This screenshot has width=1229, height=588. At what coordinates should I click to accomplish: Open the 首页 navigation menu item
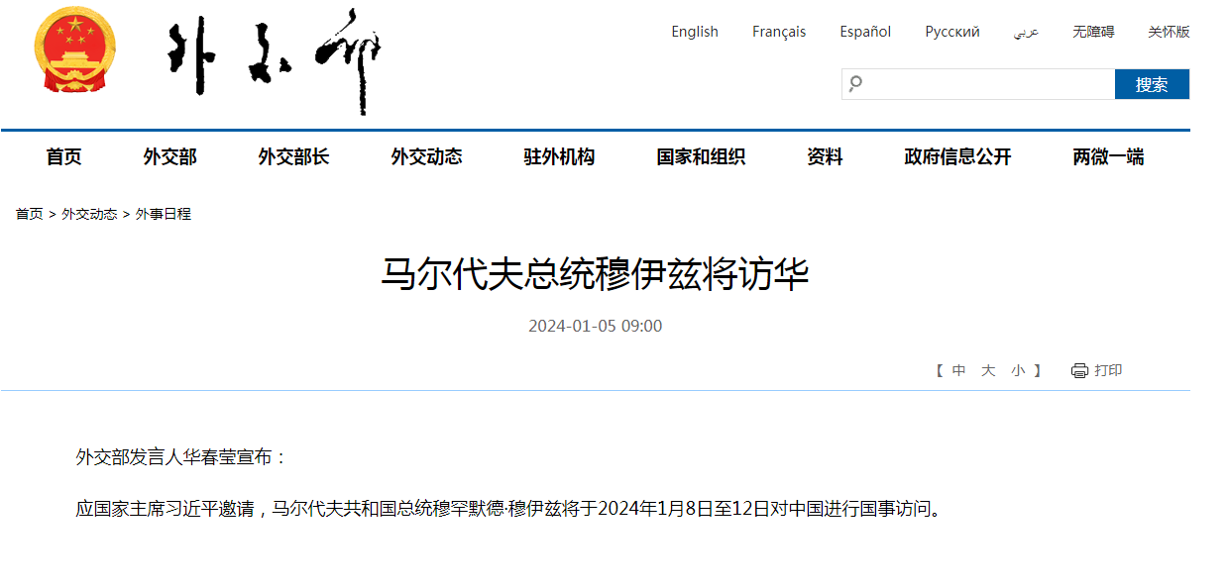click(63, 156)
